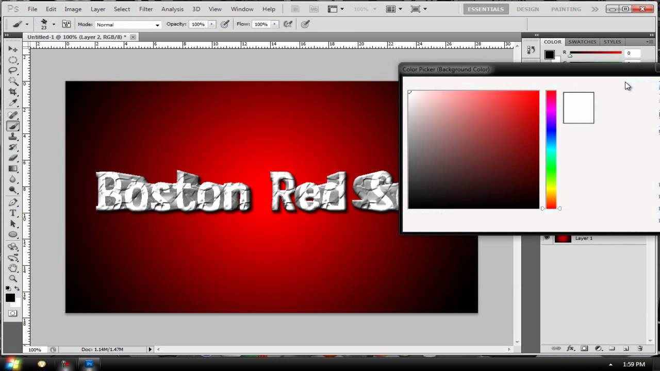
Task: Switch to Essentials workspace
Action: tap(485, 9)
